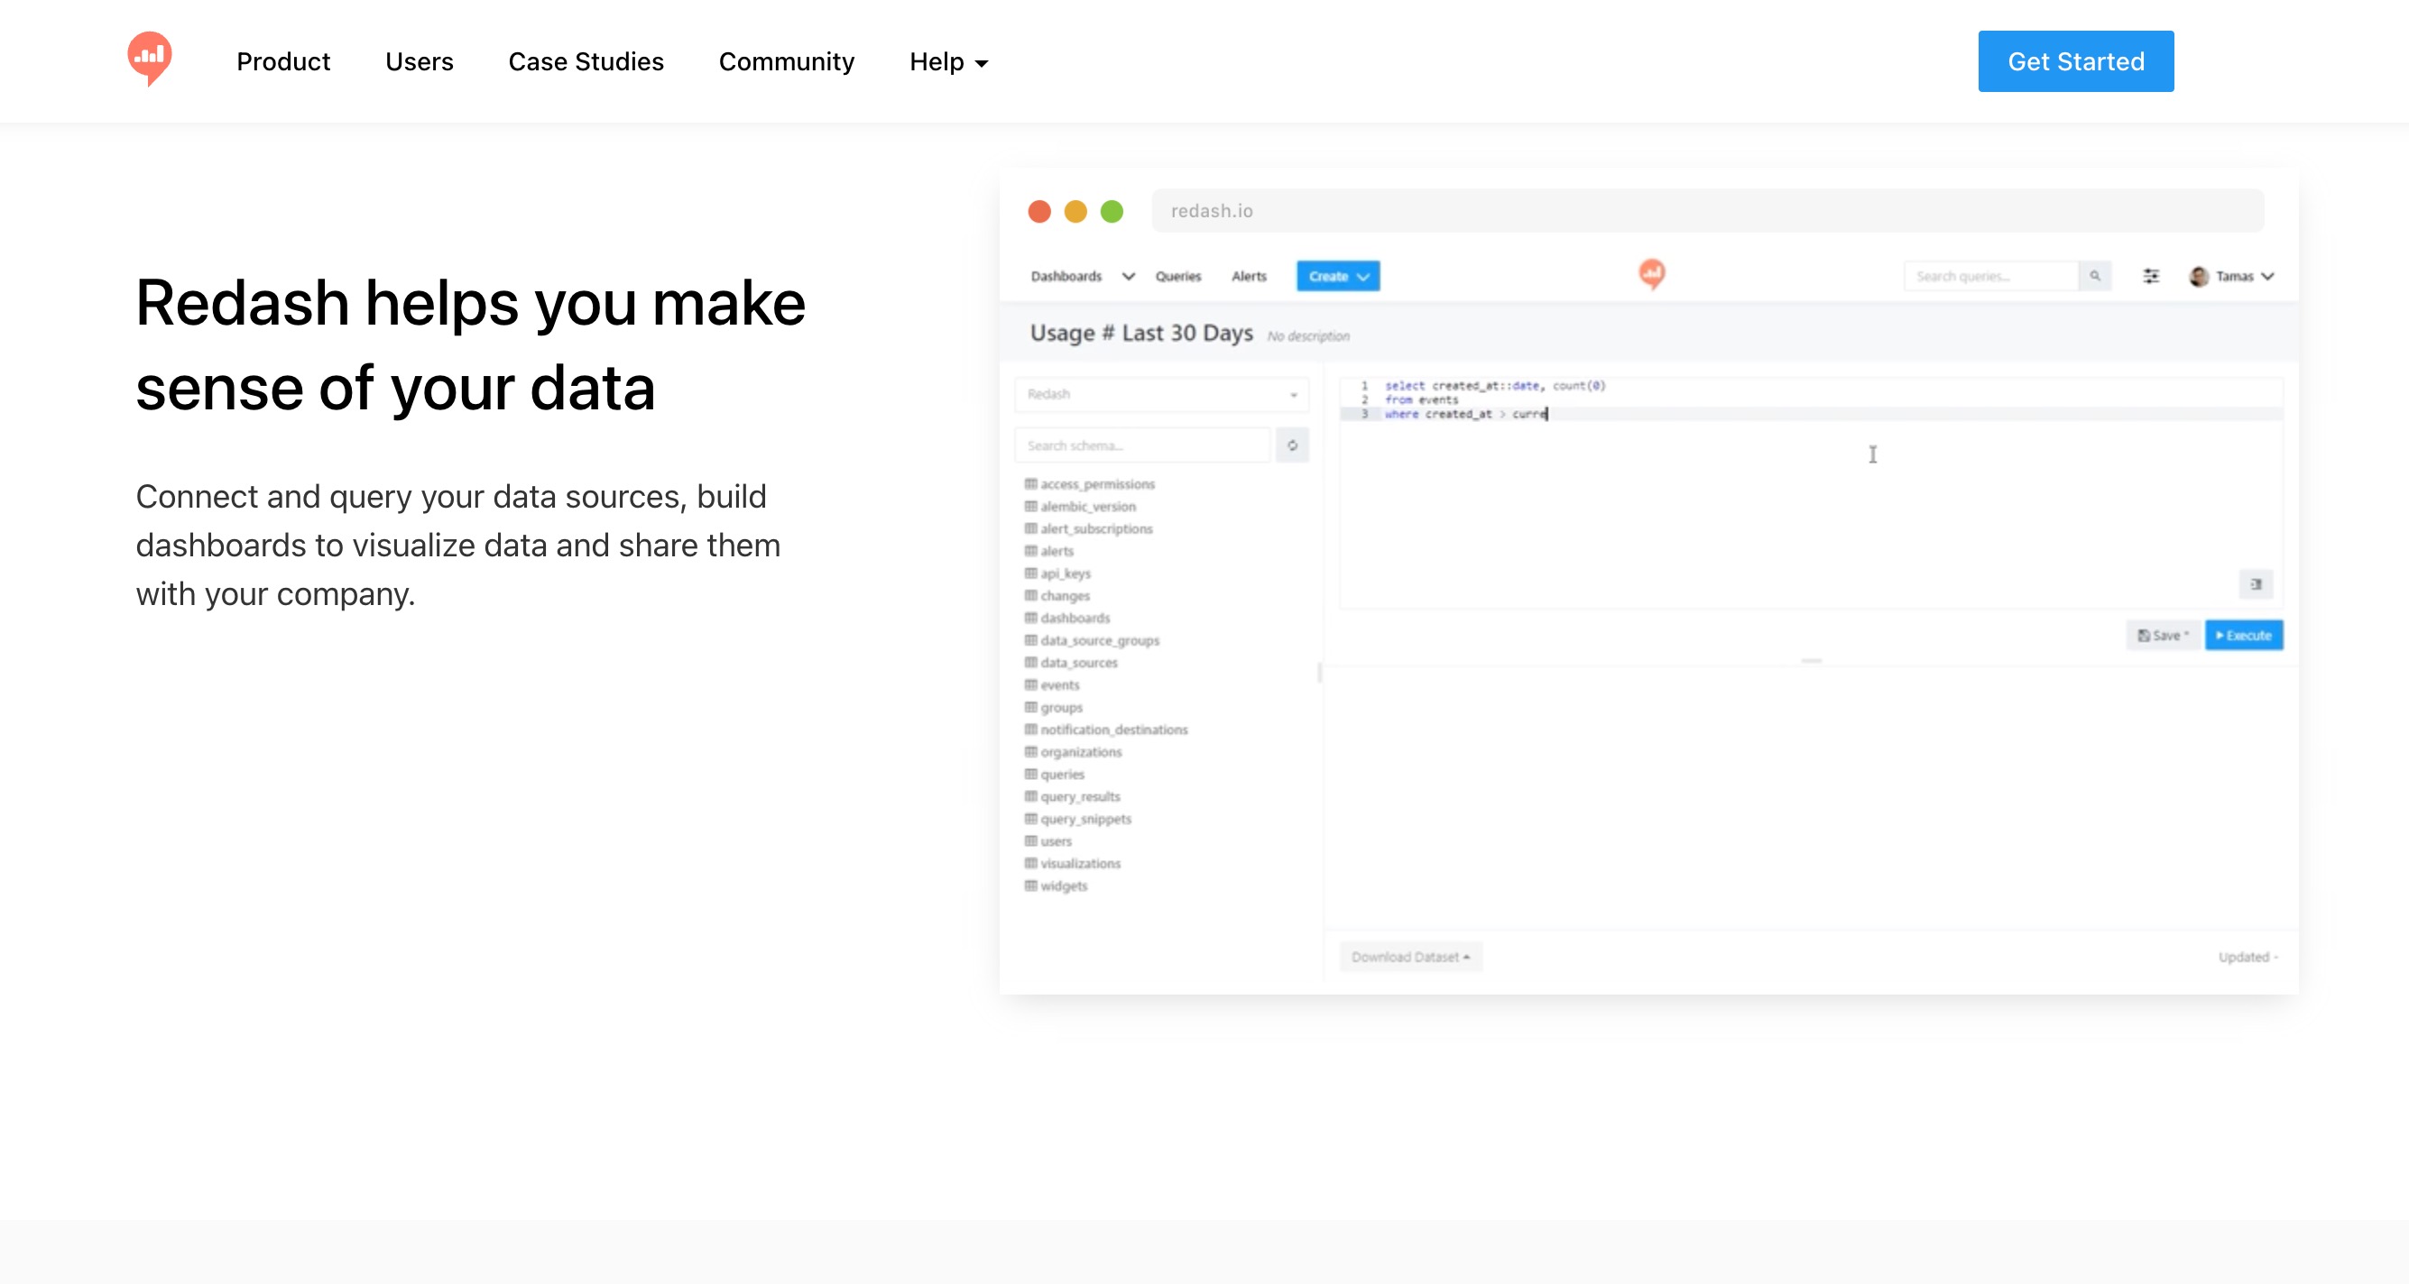2409x1284 pixels.
Task: Select the notification_destinations table
Action: [1113, 729]
